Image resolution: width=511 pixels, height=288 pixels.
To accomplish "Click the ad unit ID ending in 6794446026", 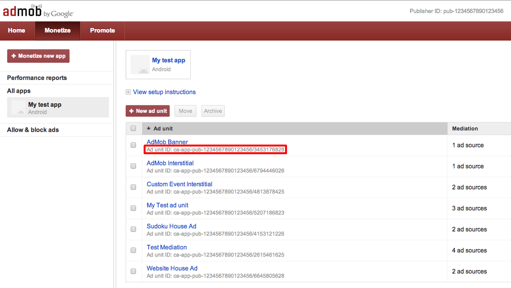I will coord(215,171).
